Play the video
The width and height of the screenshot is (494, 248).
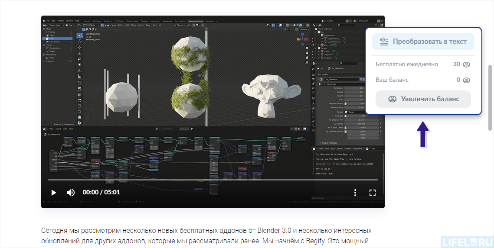53,192
